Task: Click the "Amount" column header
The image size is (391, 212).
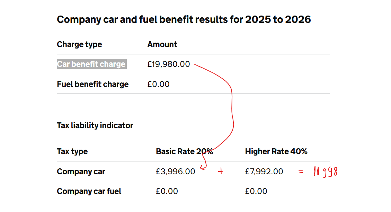Action: point(162,44)
